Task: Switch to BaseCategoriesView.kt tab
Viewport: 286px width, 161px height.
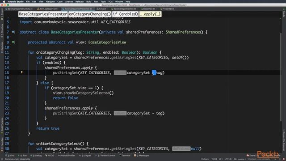Action: (124, 9)
